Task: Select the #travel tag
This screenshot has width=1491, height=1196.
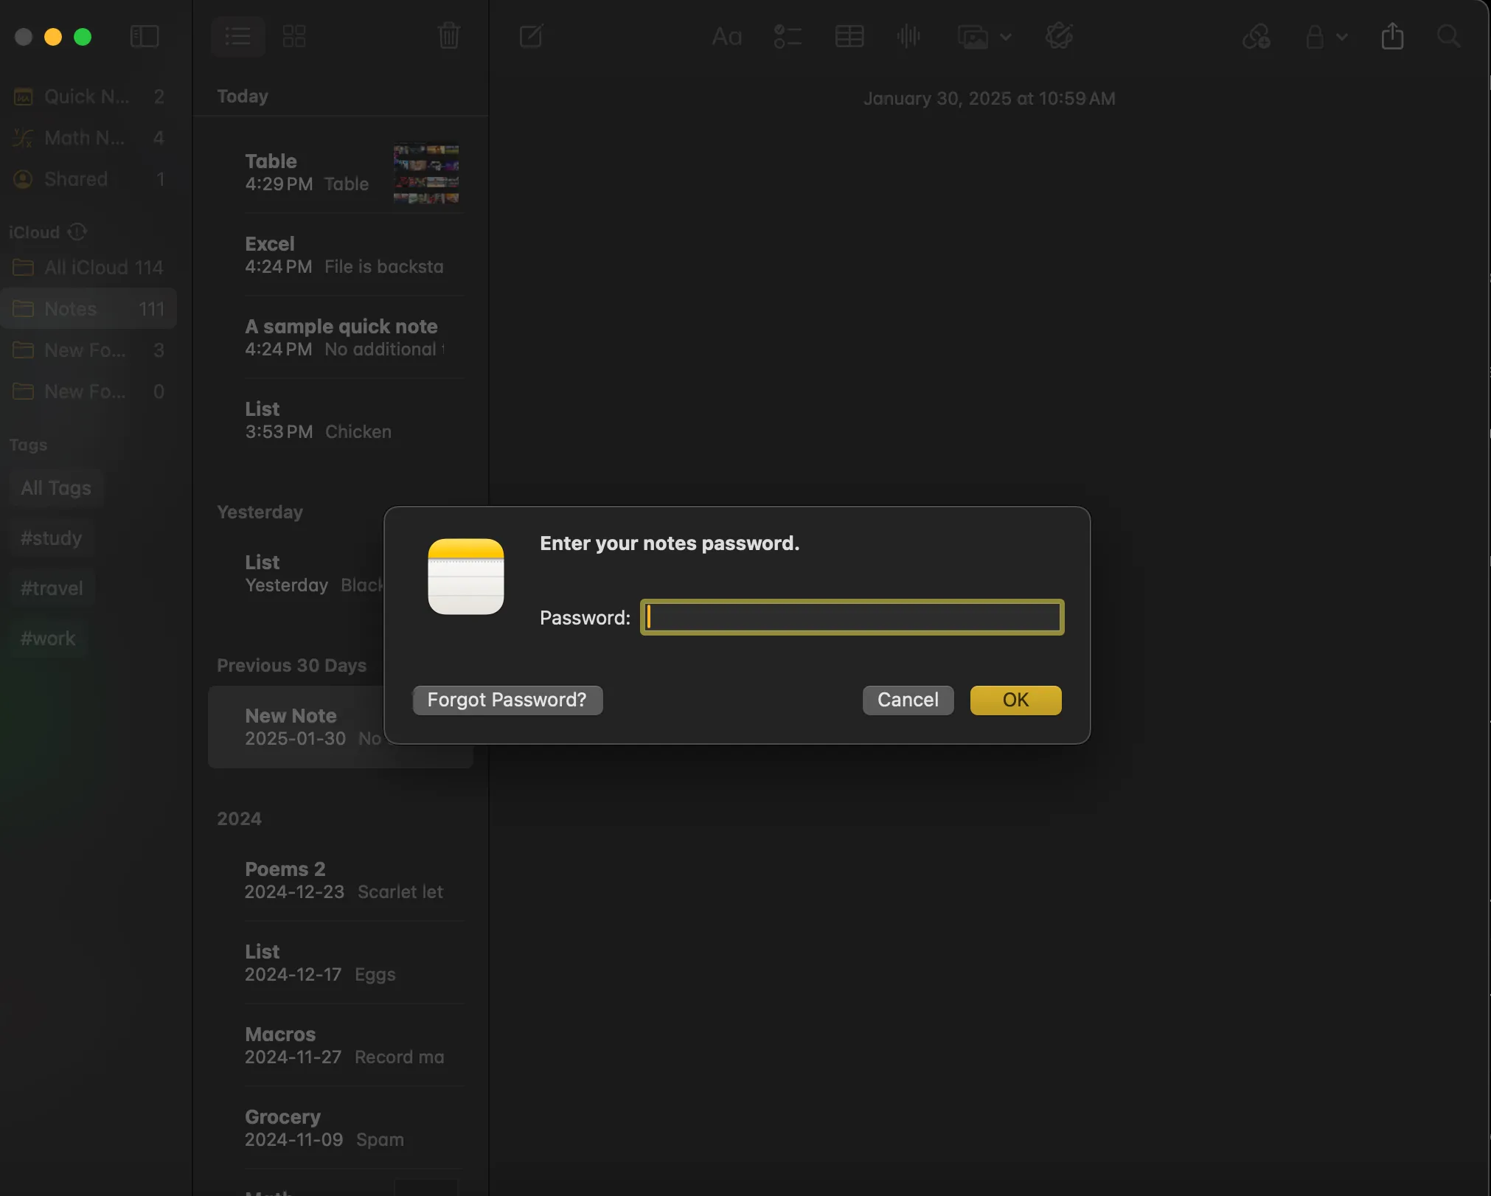Action: click(x=50, y=588)
